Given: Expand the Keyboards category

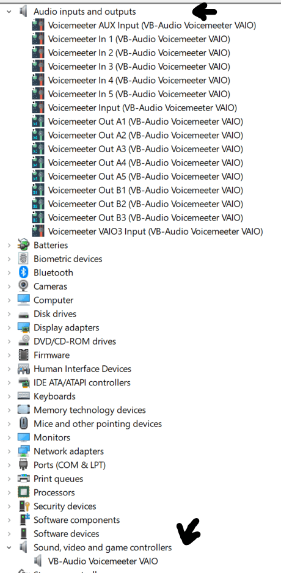Looking at the screenshot, I should 9,396.
